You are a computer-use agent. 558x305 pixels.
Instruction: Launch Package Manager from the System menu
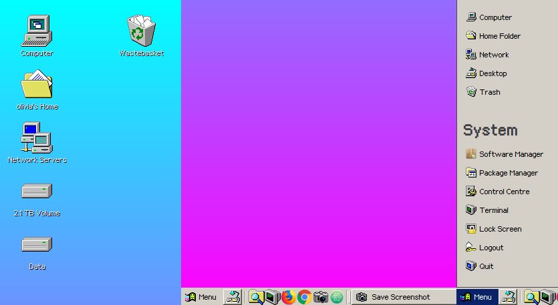tap(502, 173)
